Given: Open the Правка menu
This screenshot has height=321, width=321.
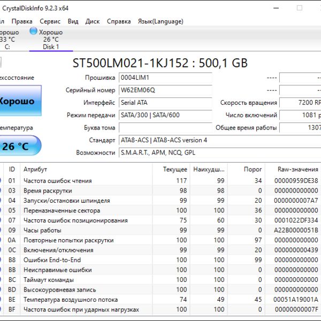Looking at the screenshot, I should click(x=22, y=21).
